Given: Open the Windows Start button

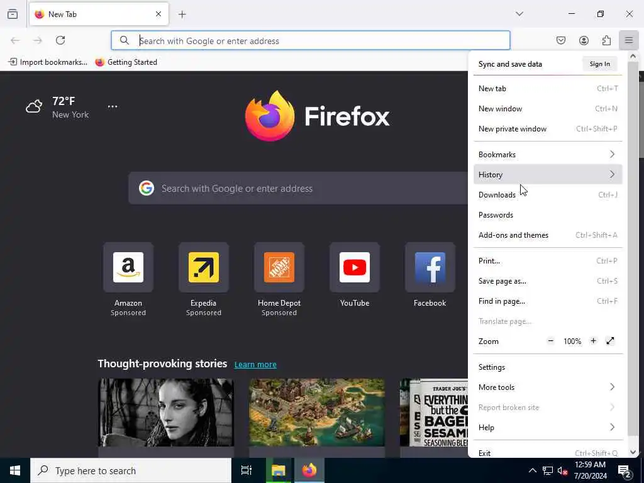Looking at the screenshot, I should pos(15,470).
